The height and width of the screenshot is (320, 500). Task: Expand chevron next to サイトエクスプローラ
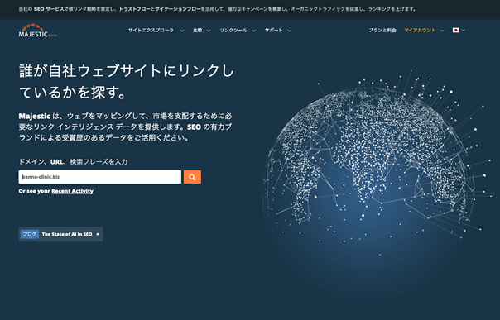click(x=182, y=31)
